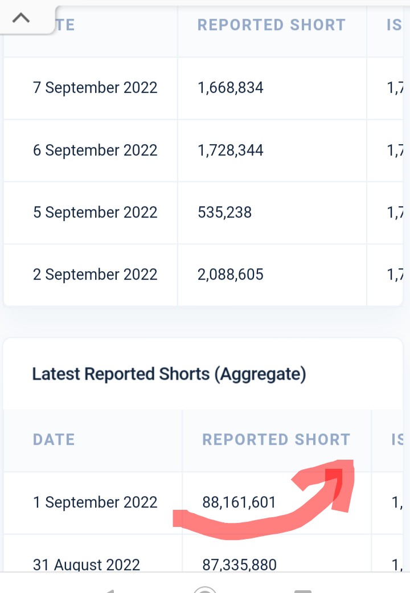Click the 2,088,605 value
The width and height of the screenshot is (410, 593).
pyautogui.click(x=231, y=275)
